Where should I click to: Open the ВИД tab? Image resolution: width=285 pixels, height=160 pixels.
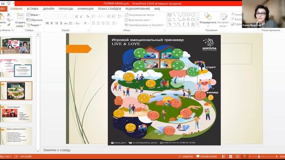157,9
